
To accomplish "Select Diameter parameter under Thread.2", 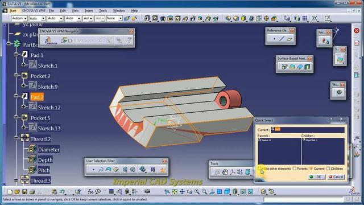I will tap(48, 149).
